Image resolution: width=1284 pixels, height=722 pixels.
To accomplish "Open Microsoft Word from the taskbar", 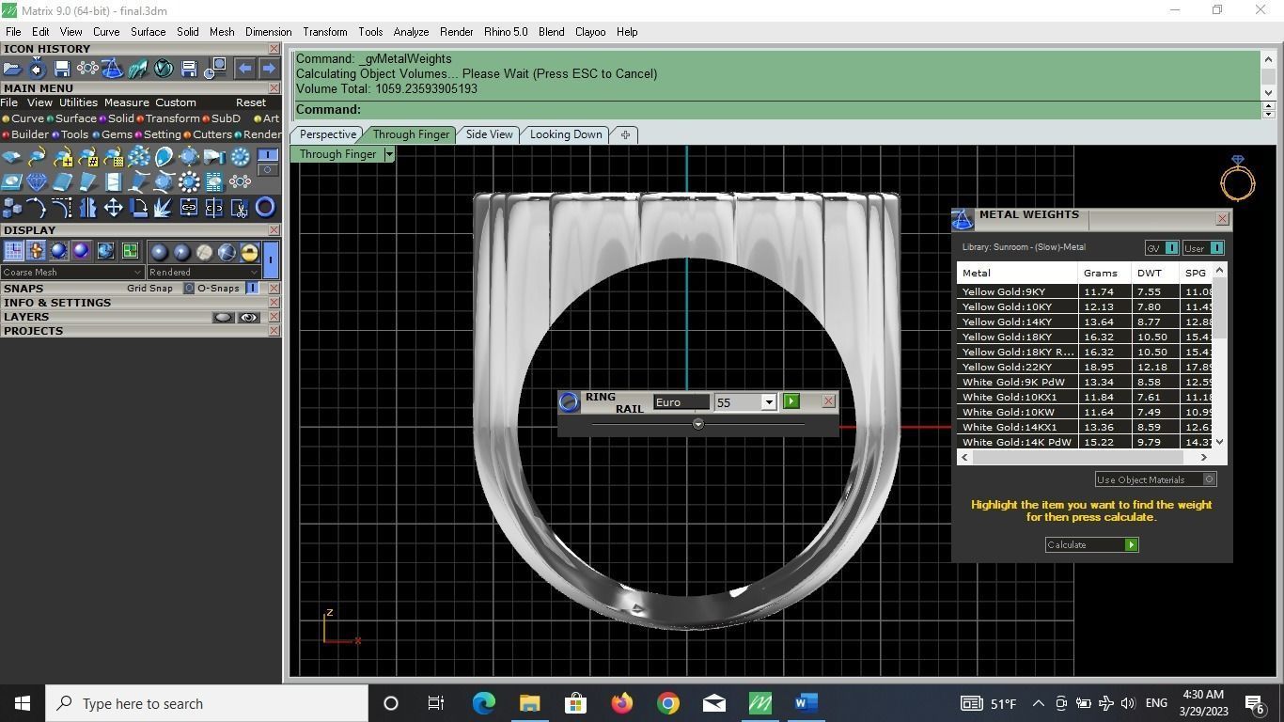I will click(x=806, y=703).
